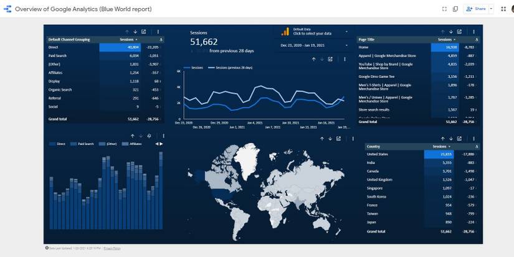More options on stacked bar chart

point(163,136)
